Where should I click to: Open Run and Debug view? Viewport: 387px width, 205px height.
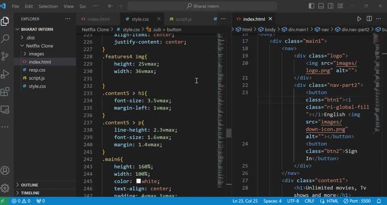(x=5, y=74)
